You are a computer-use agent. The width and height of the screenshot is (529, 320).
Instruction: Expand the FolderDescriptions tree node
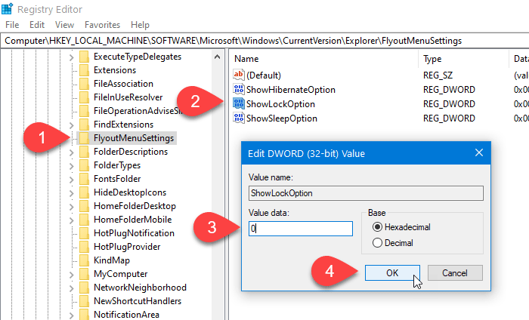click(x=71, y=152)
